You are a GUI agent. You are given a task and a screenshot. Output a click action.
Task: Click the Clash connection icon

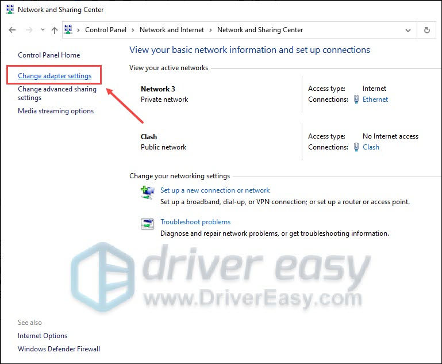pos(356,147)
